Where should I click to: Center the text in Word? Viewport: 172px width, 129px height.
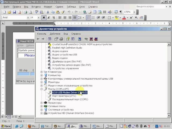point(65,17)
